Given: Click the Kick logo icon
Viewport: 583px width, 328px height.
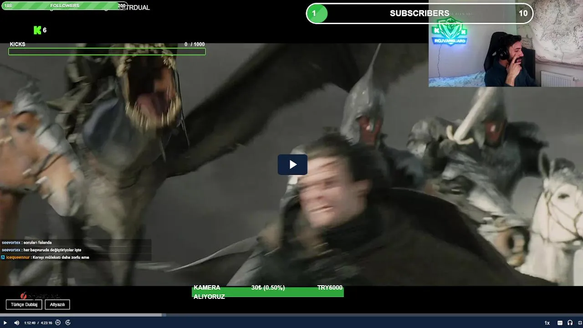Looking at the screenshot, I should click(37, 30).
